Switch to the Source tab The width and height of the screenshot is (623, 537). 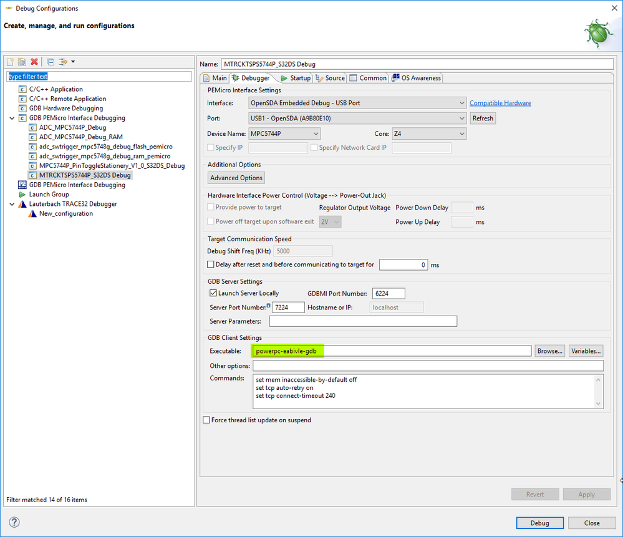click(x=330, y=78)
